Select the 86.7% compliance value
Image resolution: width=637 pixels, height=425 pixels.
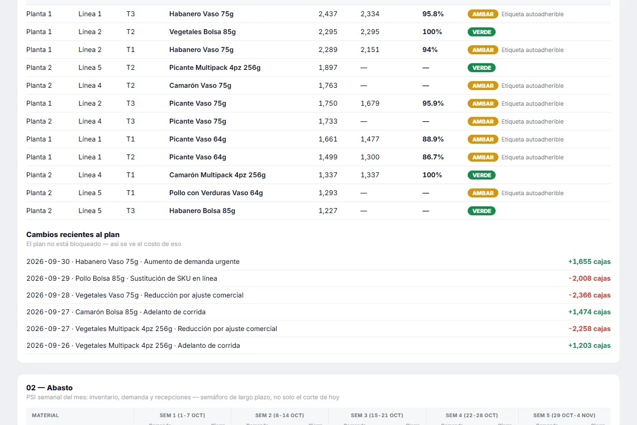tap(433, 157)
